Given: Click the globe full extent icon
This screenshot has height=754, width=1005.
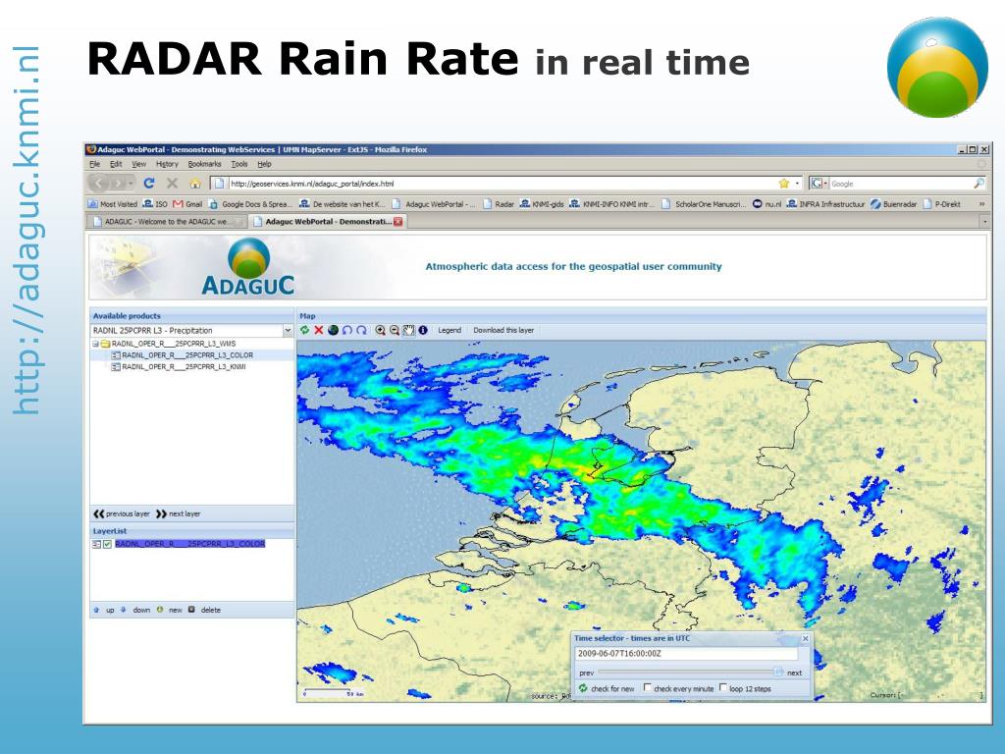Looking at the screenshot, I should click(x=333, y=330).
